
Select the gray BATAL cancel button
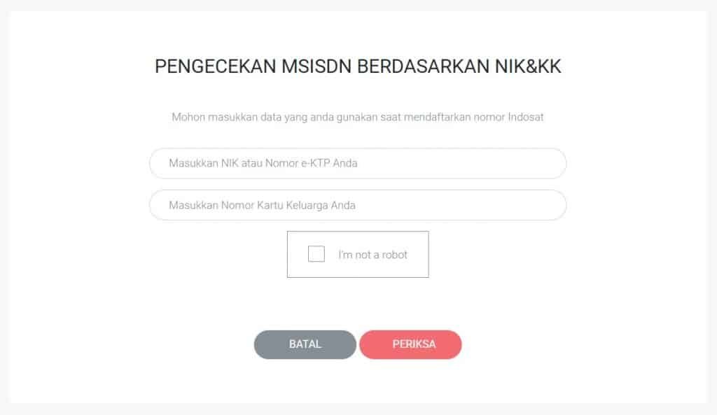(x=305, y=344)
